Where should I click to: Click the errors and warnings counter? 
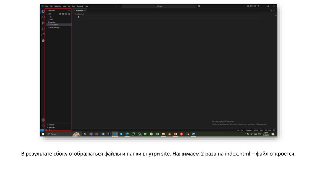[x=49, y=130]
